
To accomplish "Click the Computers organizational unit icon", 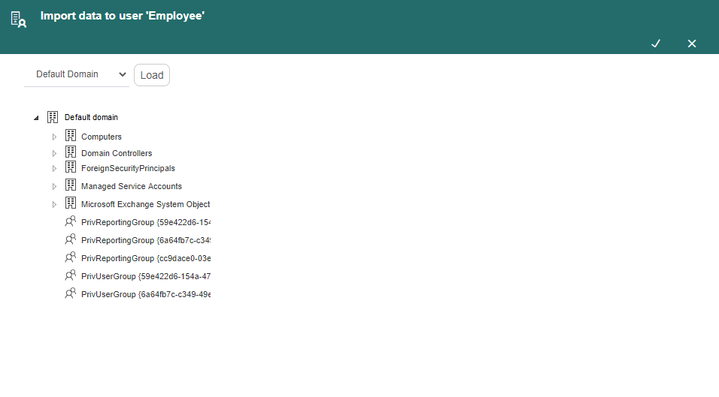I will 71,135.
